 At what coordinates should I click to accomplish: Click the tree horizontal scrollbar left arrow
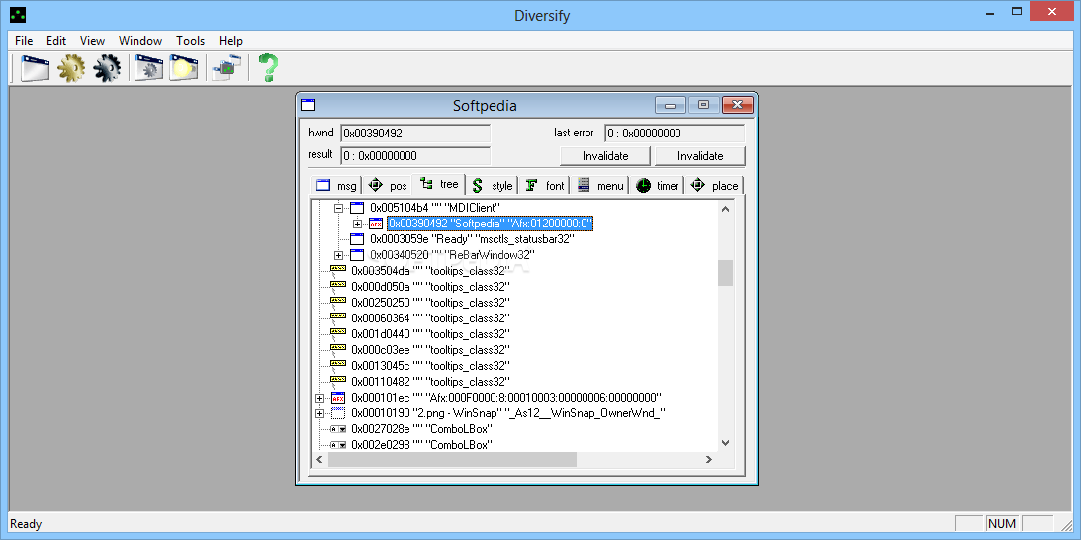click(319, 459)
